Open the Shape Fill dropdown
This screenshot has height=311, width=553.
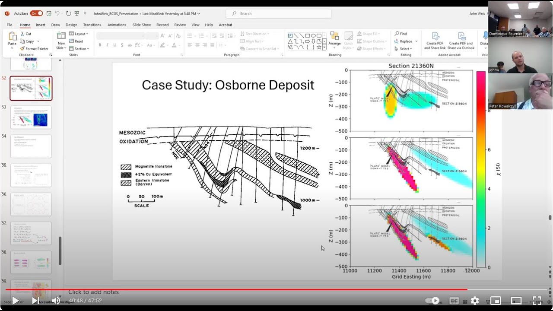368,34
